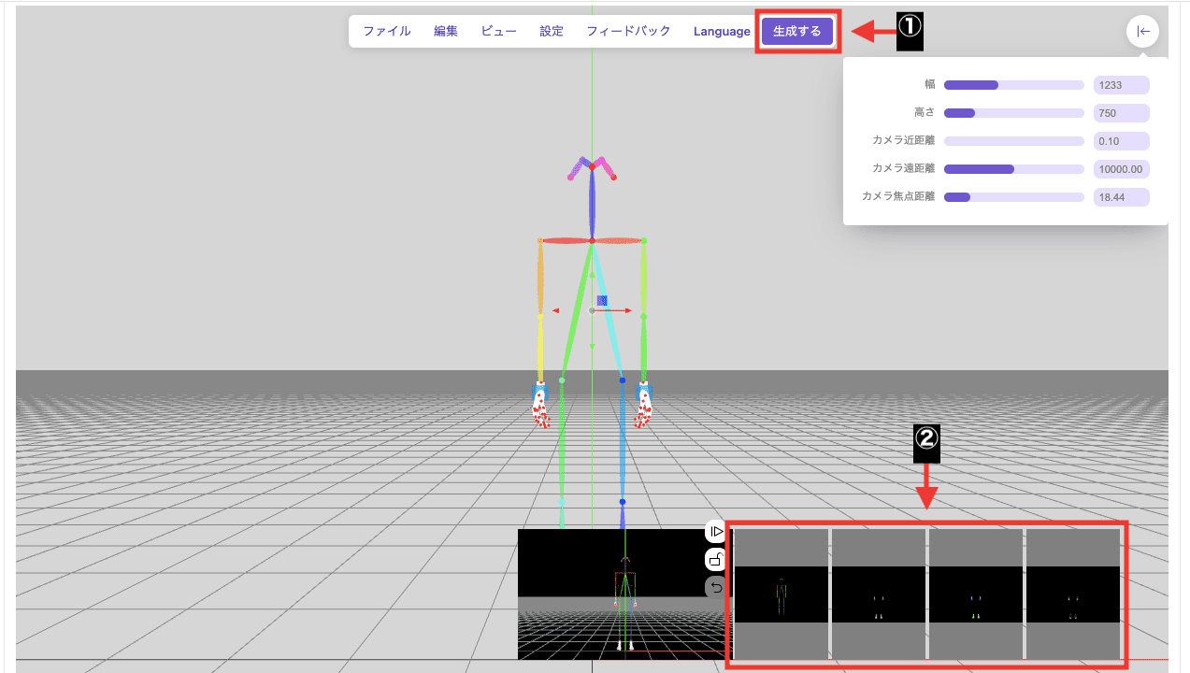Open the フィードバック menu
The image size is (1190, 673).
click(x=627, y=30)
